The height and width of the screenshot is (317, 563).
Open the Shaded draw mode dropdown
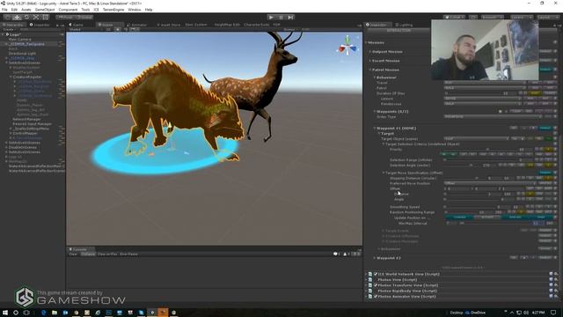click(85, 29)
